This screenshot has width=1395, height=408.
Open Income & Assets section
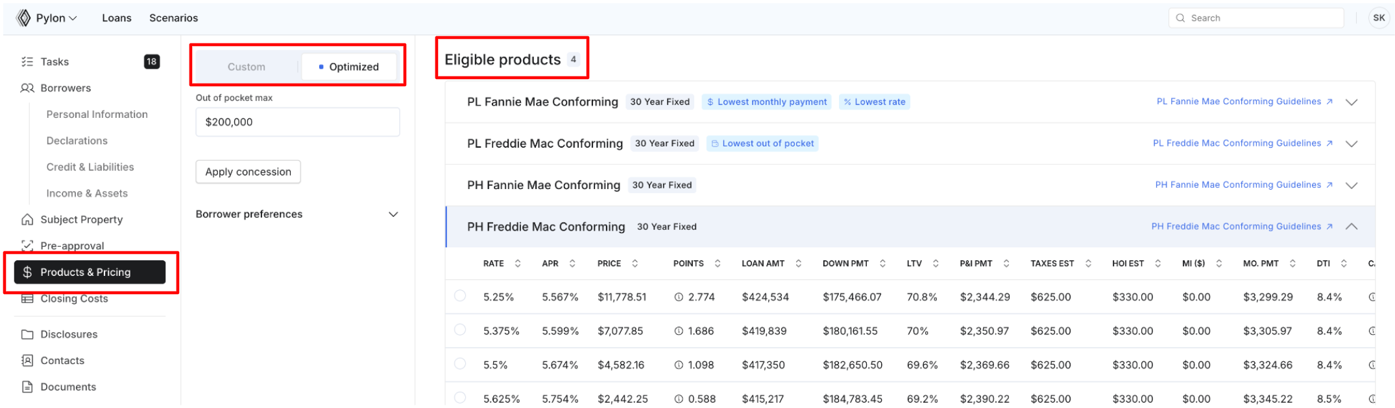pyautogui.click(x=87, y=193)
